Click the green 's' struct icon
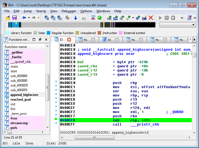 click(128, 18)
